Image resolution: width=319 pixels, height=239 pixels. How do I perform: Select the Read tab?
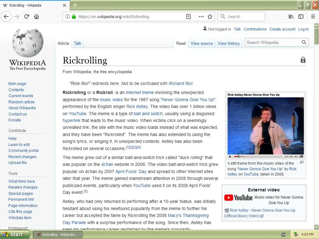[181, 43]
